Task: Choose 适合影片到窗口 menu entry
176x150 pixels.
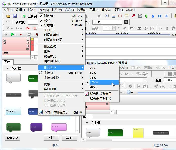Action: [101, 94]
